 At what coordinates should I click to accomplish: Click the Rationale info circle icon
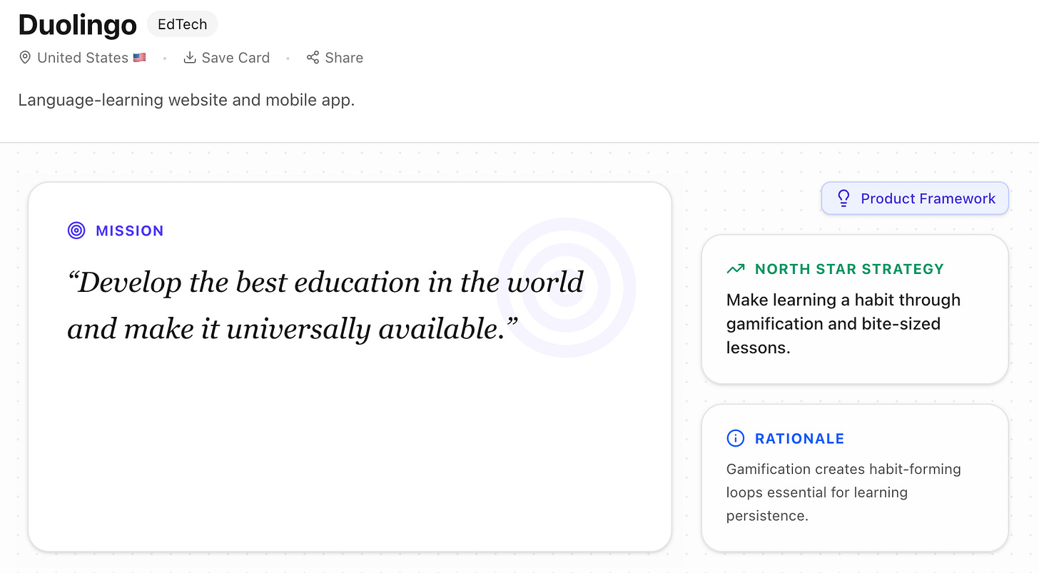point(735,438)
